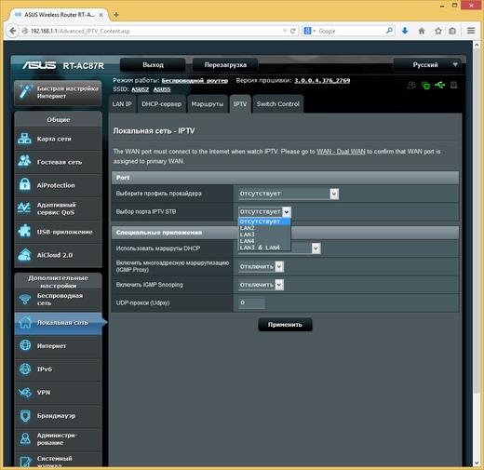Open LAN (Локальная сеть) house icon
The width and height of the screenshot is (484, 470).
click(25, 322)
